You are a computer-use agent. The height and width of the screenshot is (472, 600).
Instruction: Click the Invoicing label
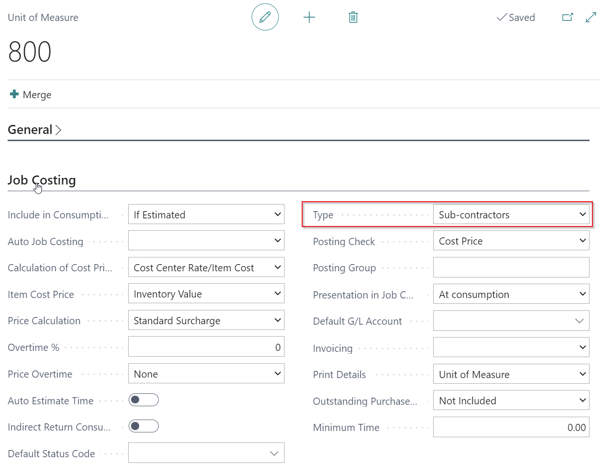(333, 349)
